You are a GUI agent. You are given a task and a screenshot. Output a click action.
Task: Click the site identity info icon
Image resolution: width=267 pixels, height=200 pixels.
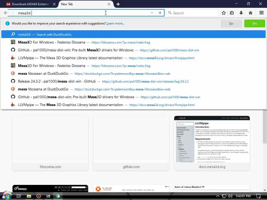13,13
